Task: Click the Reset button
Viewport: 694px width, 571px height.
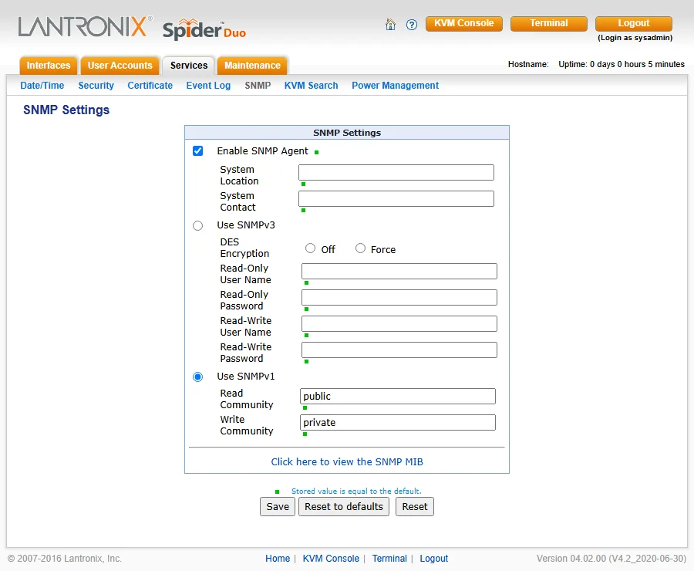Action: pos(415,506)
